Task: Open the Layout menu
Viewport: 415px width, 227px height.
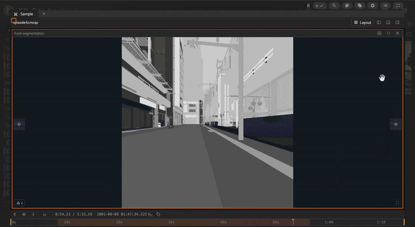Action: [362, 22]
